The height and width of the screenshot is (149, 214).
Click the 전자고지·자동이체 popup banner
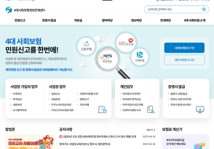pos(30,142)
